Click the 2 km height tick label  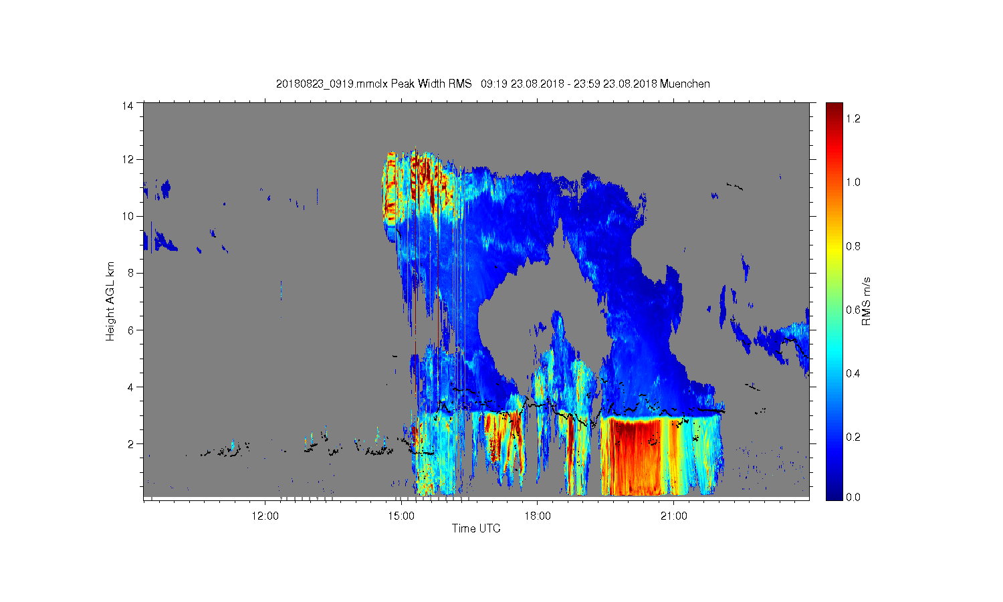click(130, 443)
